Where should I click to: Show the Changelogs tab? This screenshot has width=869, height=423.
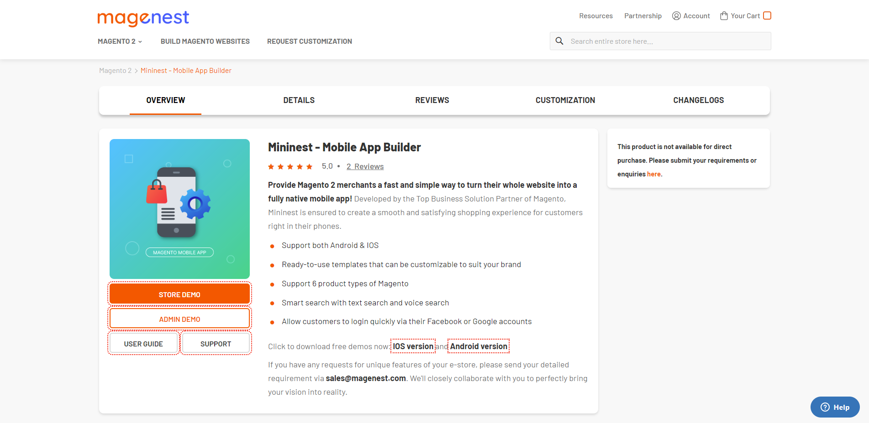(699, 100)
